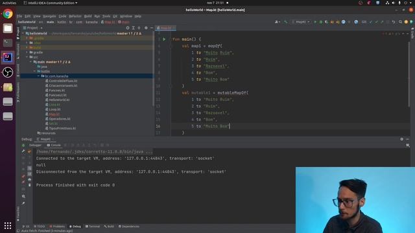The width and height of the screenshot is (415, 233).
Task: Hide the Project panel with minus icon
Action: 152,28
